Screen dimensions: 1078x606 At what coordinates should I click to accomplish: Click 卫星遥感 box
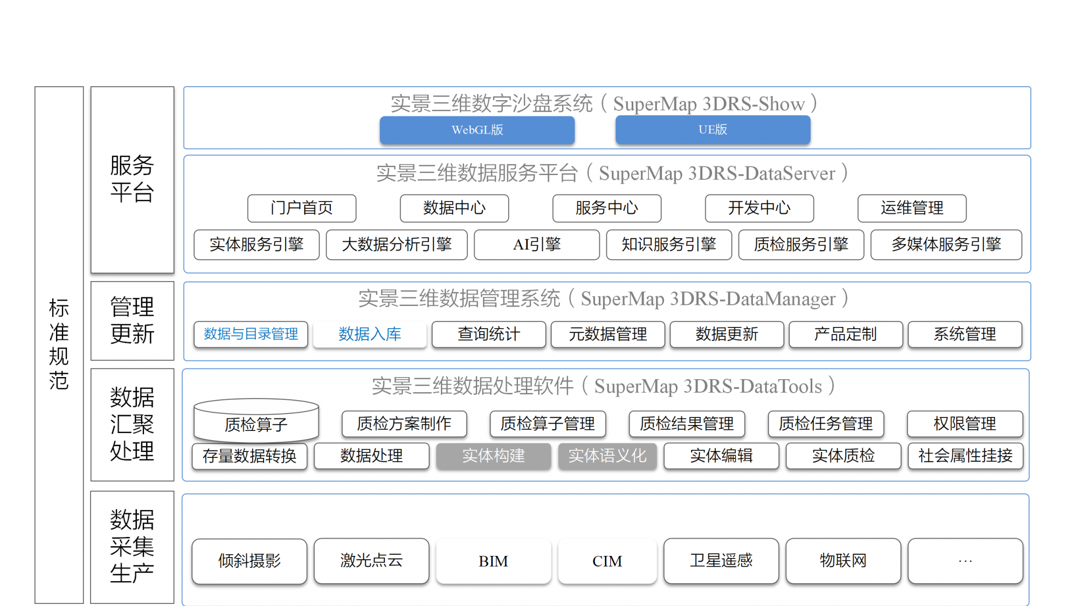(x=721, y=561)
